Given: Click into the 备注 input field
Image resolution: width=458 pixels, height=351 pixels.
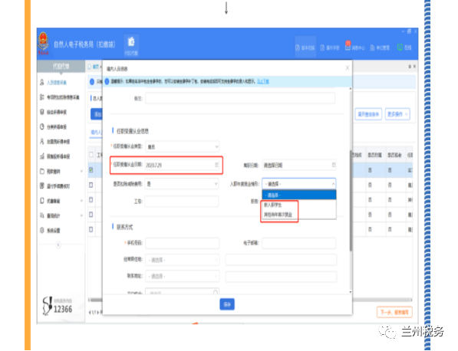Looking at the screenshot, I should point(240,98).
